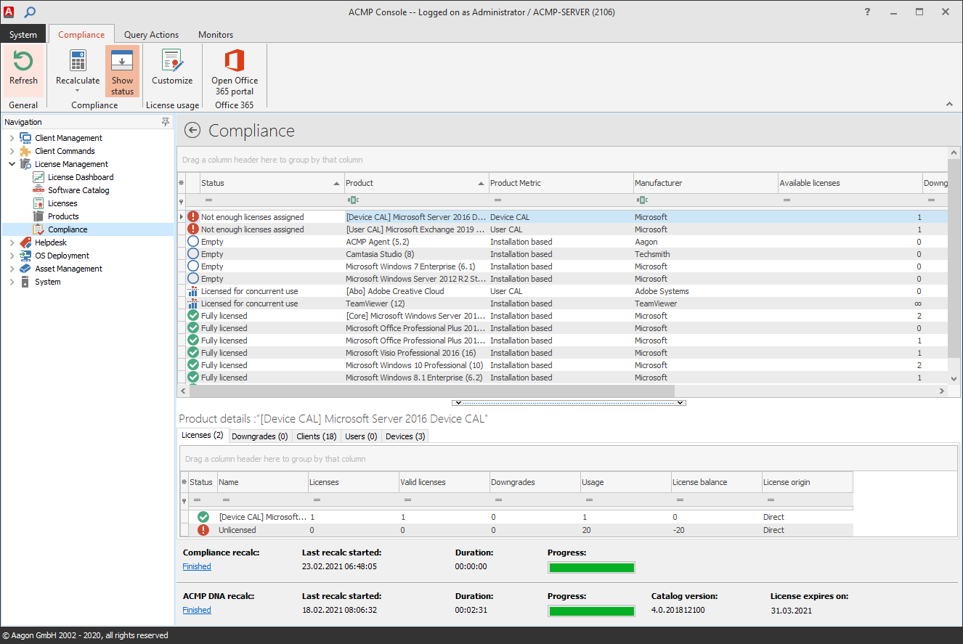Collapse License Management tree node
The width and height of the screenshot is (963, 644).
(x=12, y=164)
